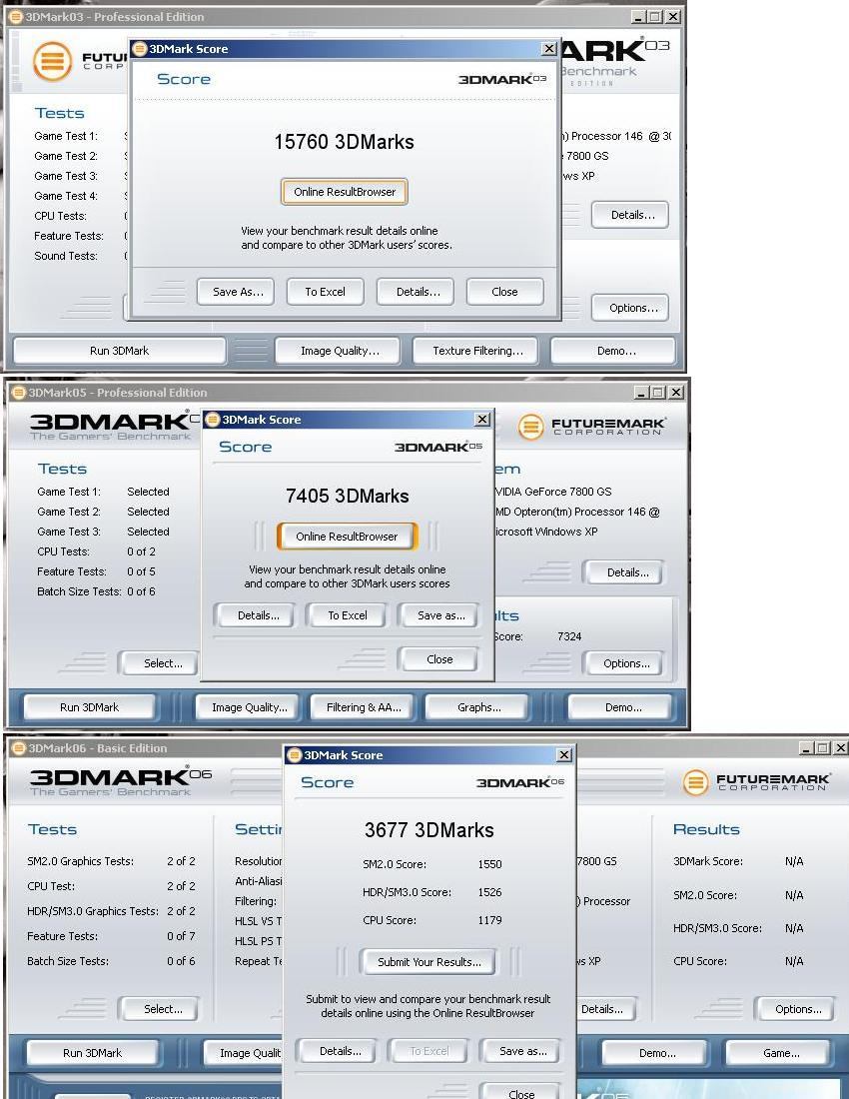Click Futuremark logo icon in 3DMark06 window
Image resolution: width=849 pixels, height=1099 pixels.
(695, 782)
